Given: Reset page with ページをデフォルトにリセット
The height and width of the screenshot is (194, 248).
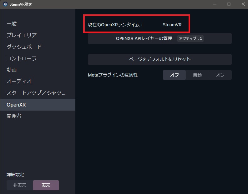Looking at the screenshot, I should click(x=160, y=59).
